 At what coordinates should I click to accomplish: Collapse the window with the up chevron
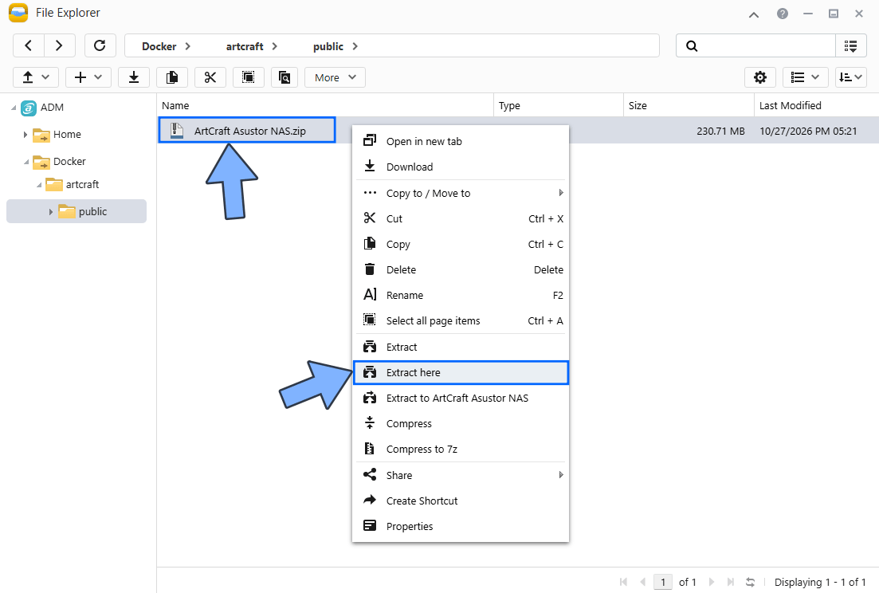[x=754, y=14]
